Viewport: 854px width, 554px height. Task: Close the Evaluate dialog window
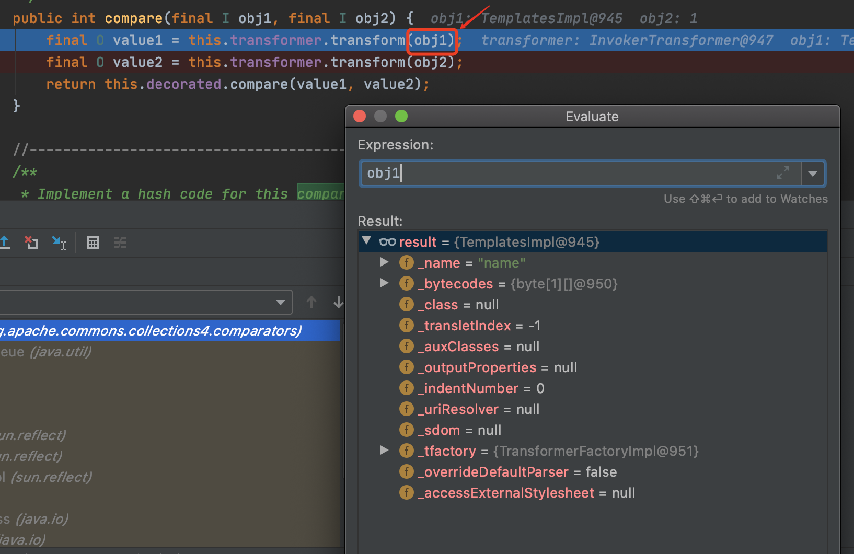pyautogui.click(x=360, y=116)
